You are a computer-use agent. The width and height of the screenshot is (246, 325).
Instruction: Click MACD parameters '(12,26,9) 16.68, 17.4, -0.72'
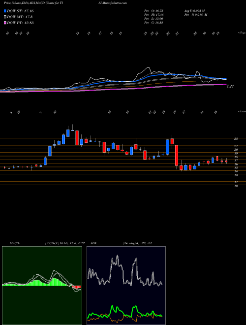click(x=64, y=243)
